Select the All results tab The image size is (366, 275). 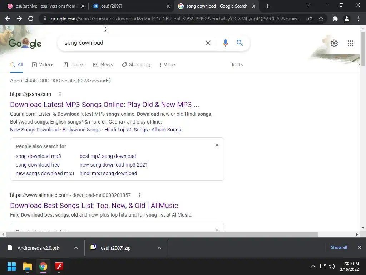click(16, 65)
